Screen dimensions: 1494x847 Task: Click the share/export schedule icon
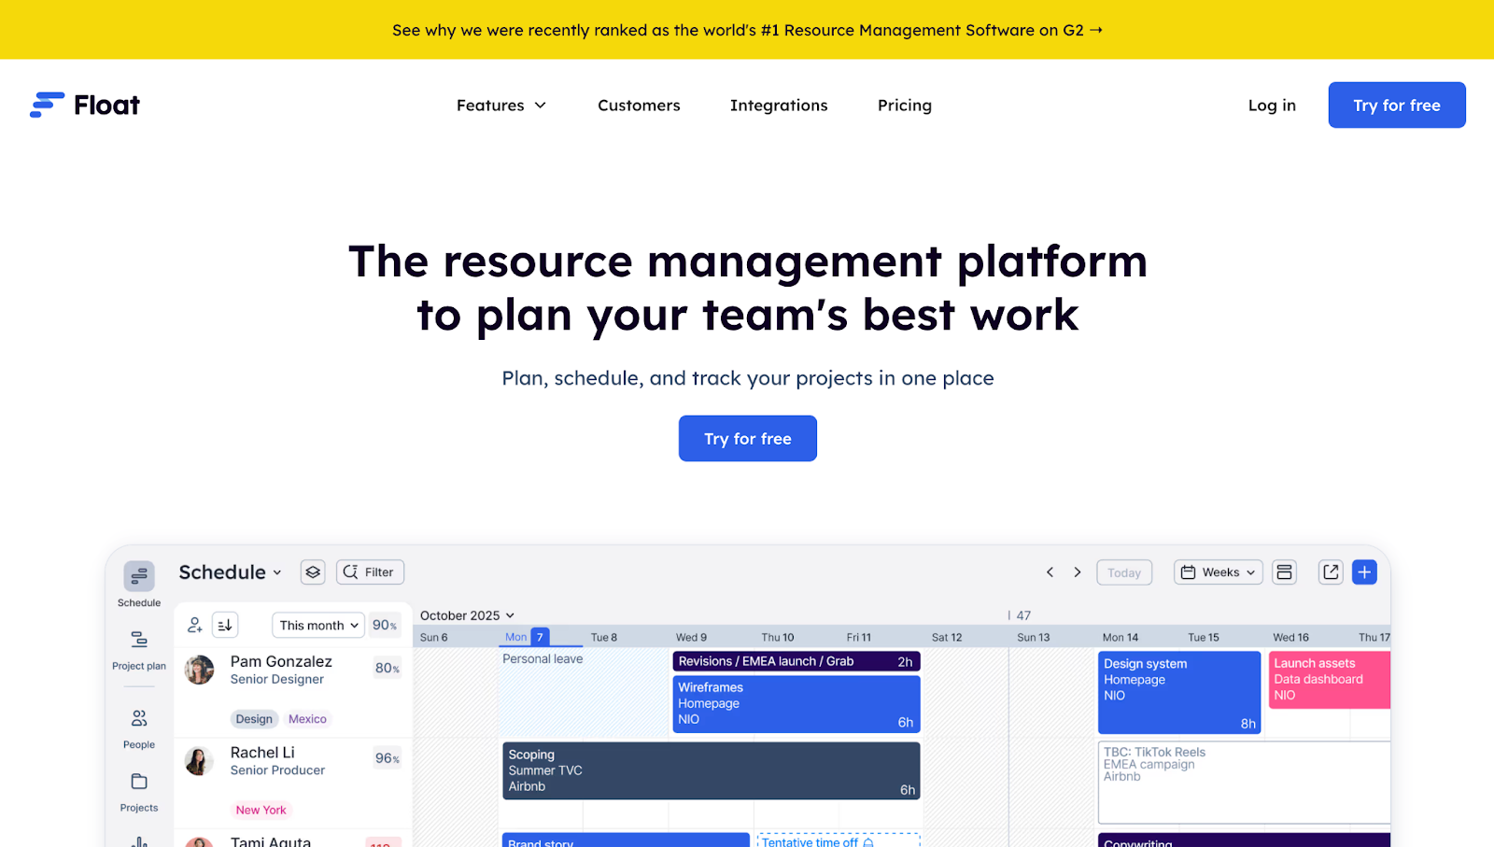(1331, 572)
